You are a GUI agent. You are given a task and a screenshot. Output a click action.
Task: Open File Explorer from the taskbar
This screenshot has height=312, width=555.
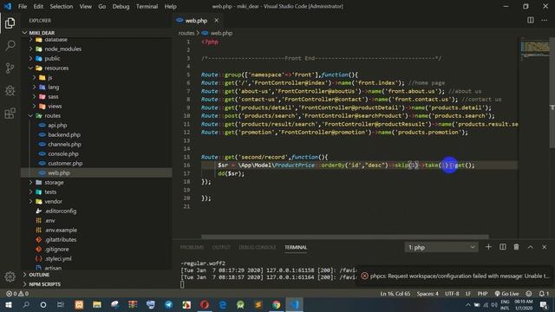(96, 304)
